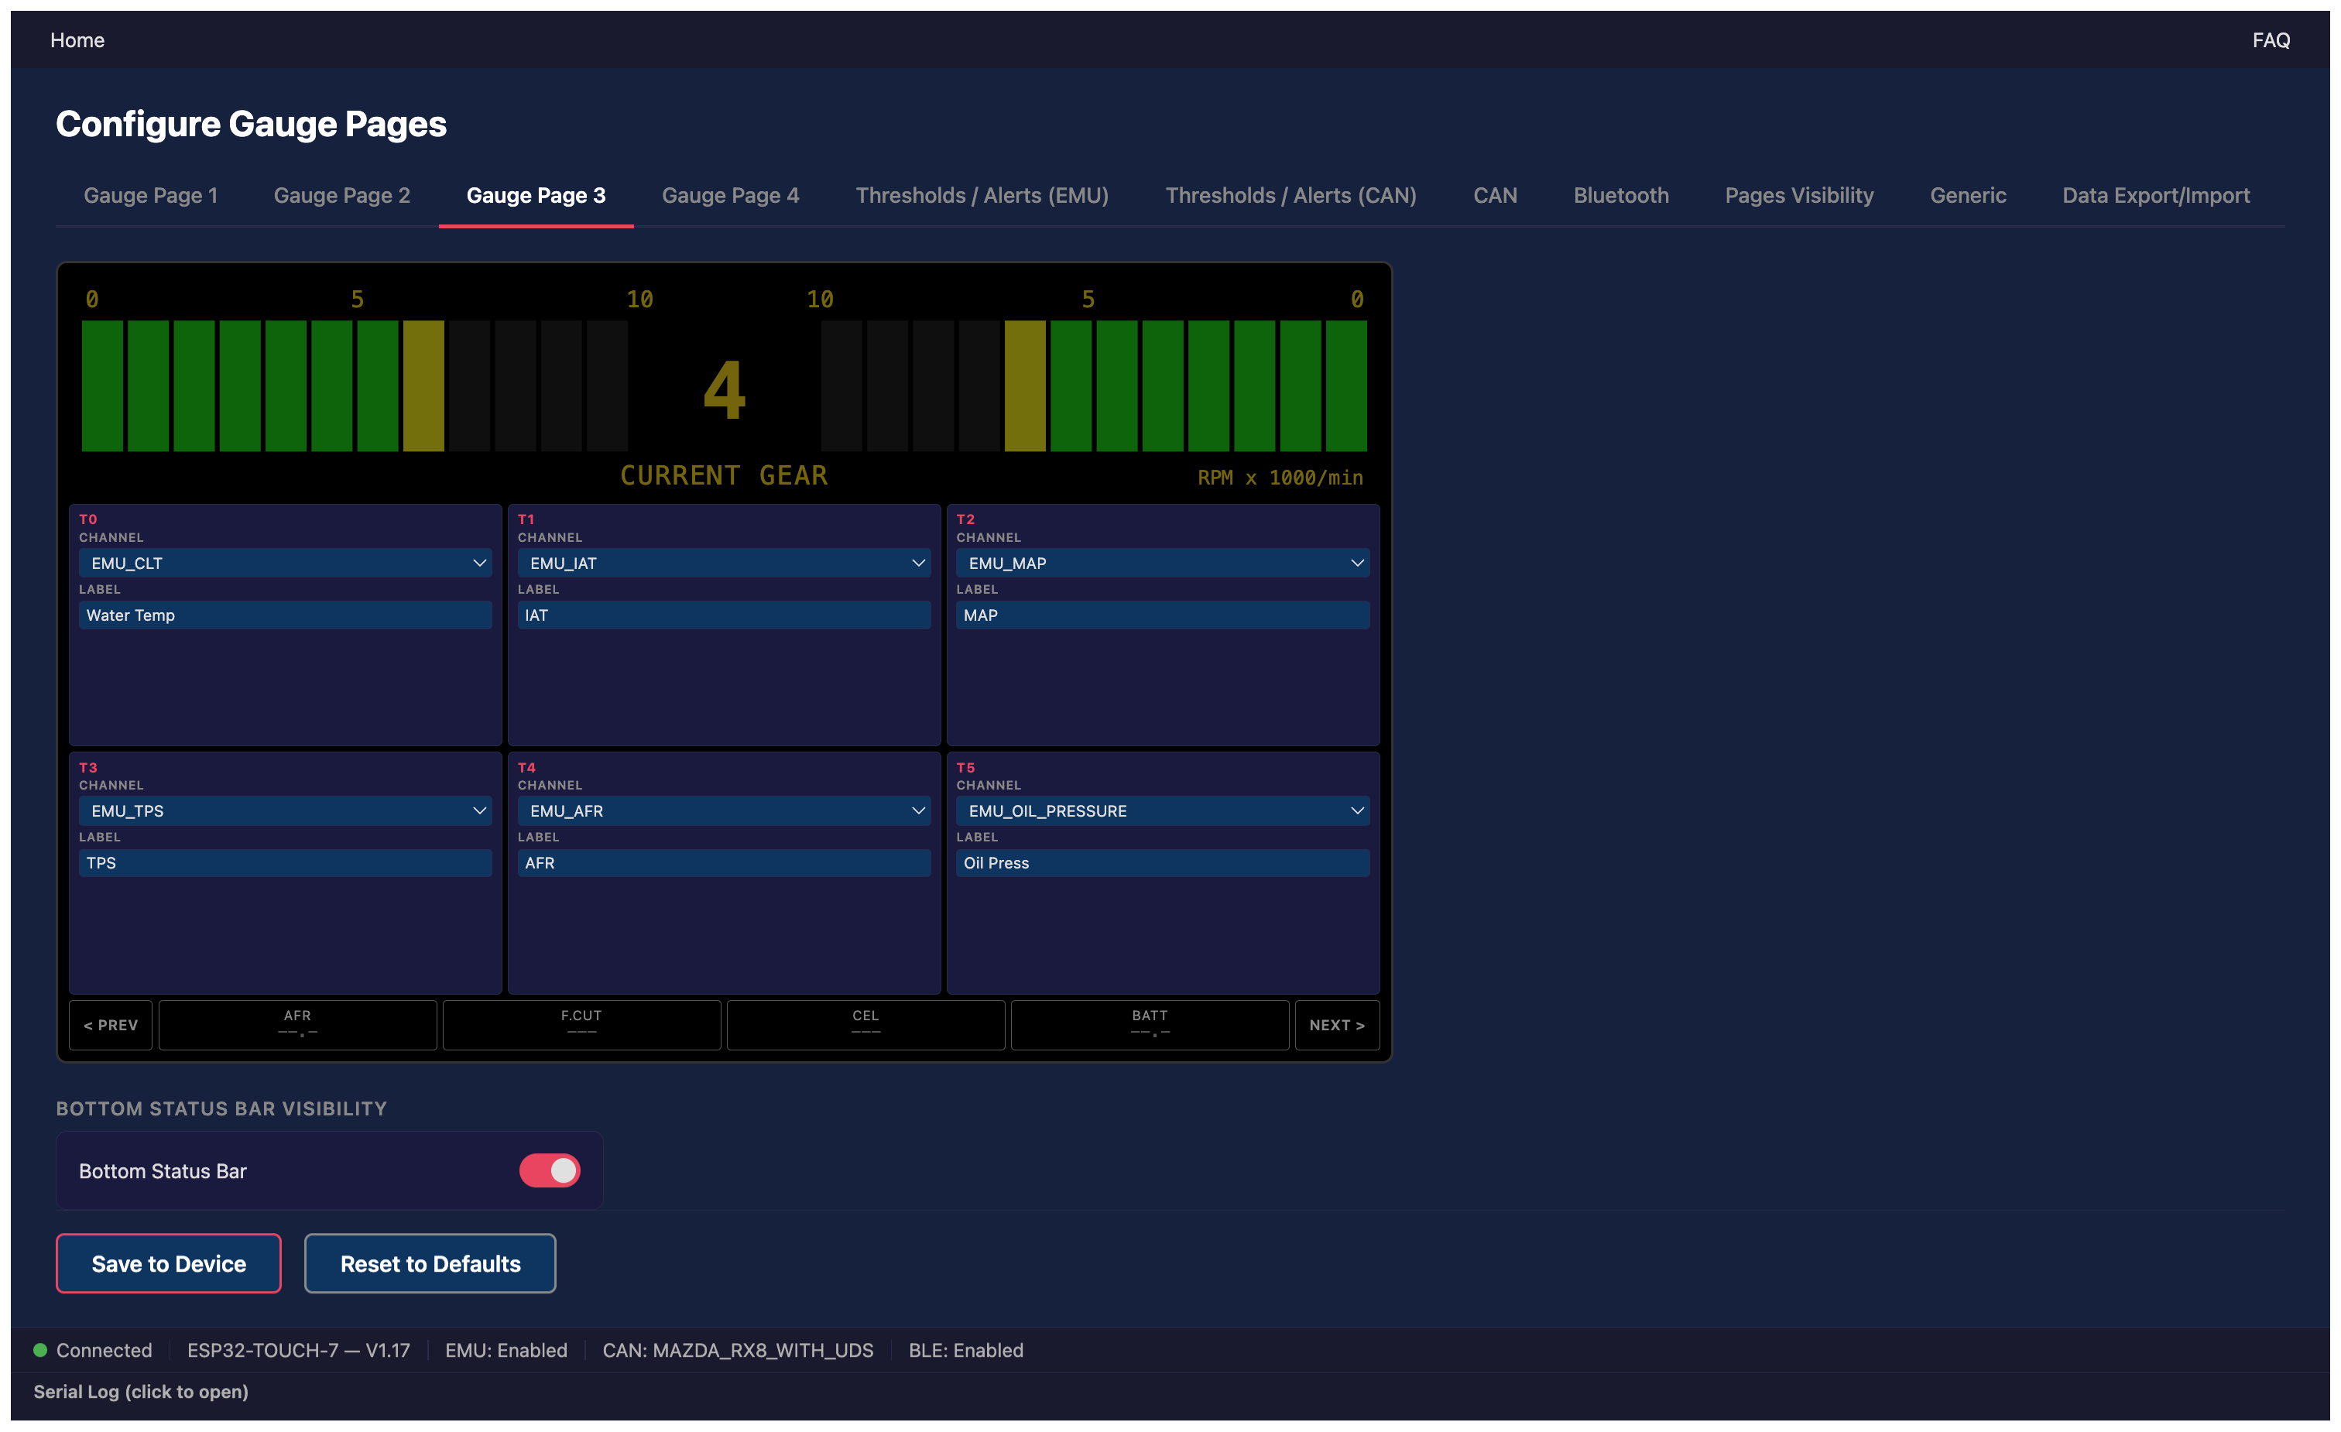Open the Bluetooth tab

coord(1621,195)
